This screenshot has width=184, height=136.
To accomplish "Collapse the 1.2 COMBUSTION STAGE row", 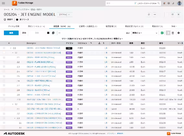I will [13, 104].
